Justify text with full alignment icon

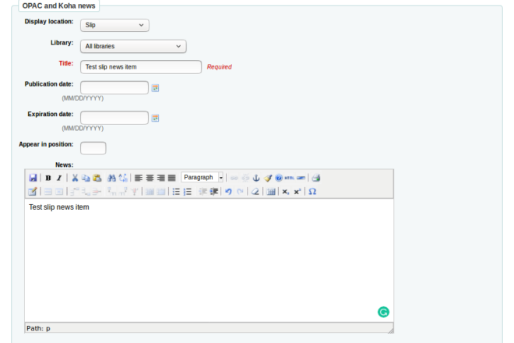171,178
